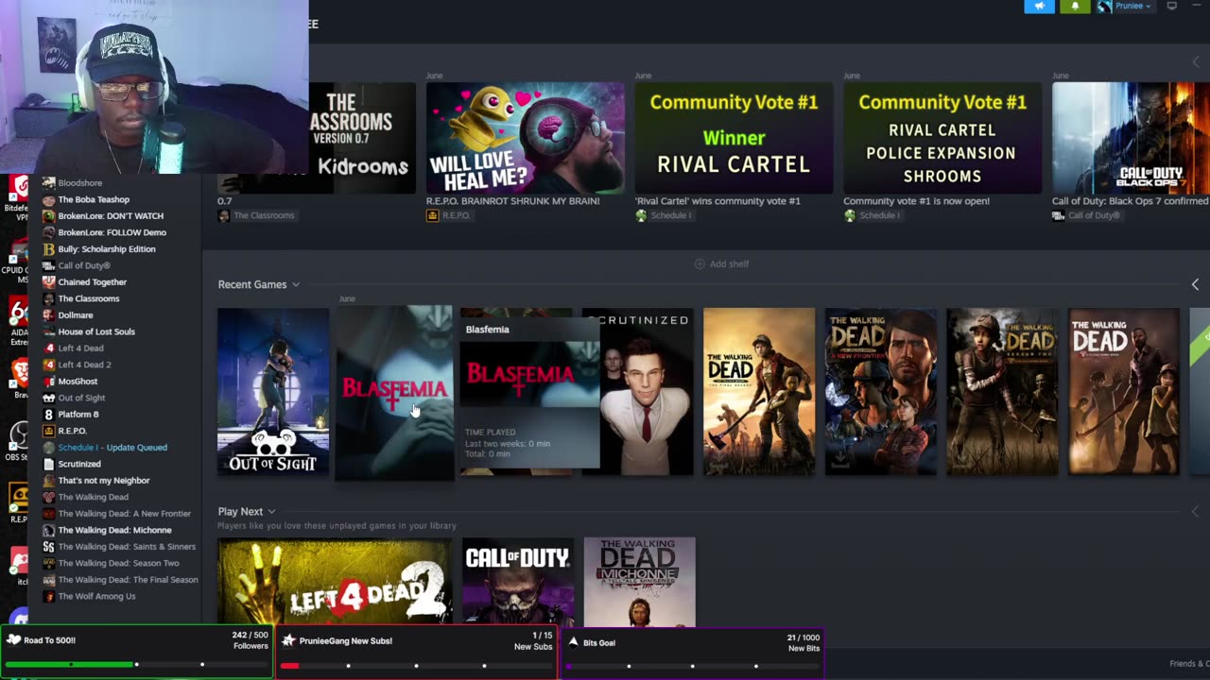Image resolution: width=1210 pixels, height=680 pixels.
Task: Select The Walking Dead: The Final Season entry
Action: click(x=128, y=580)
